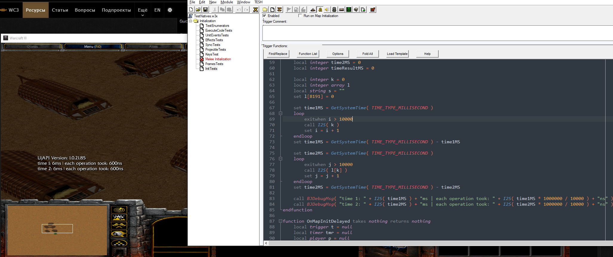
Task: Click the Redo arrow icon
Action: pyautogui.click(x=246, y=10)
